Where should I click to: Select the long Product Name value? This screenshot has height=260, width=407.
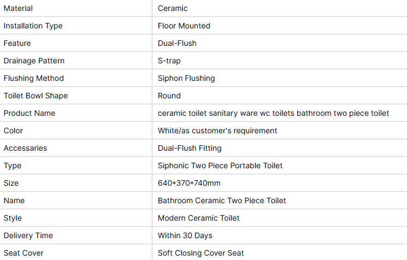(273, 113)
